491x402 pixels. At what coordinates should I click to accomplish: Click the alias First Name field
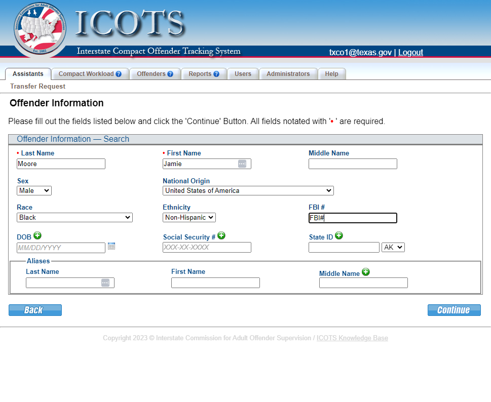[215, 283]
